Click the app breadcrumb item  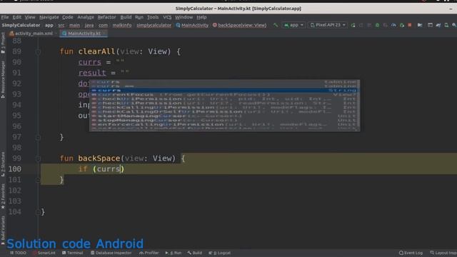[49, 26]
